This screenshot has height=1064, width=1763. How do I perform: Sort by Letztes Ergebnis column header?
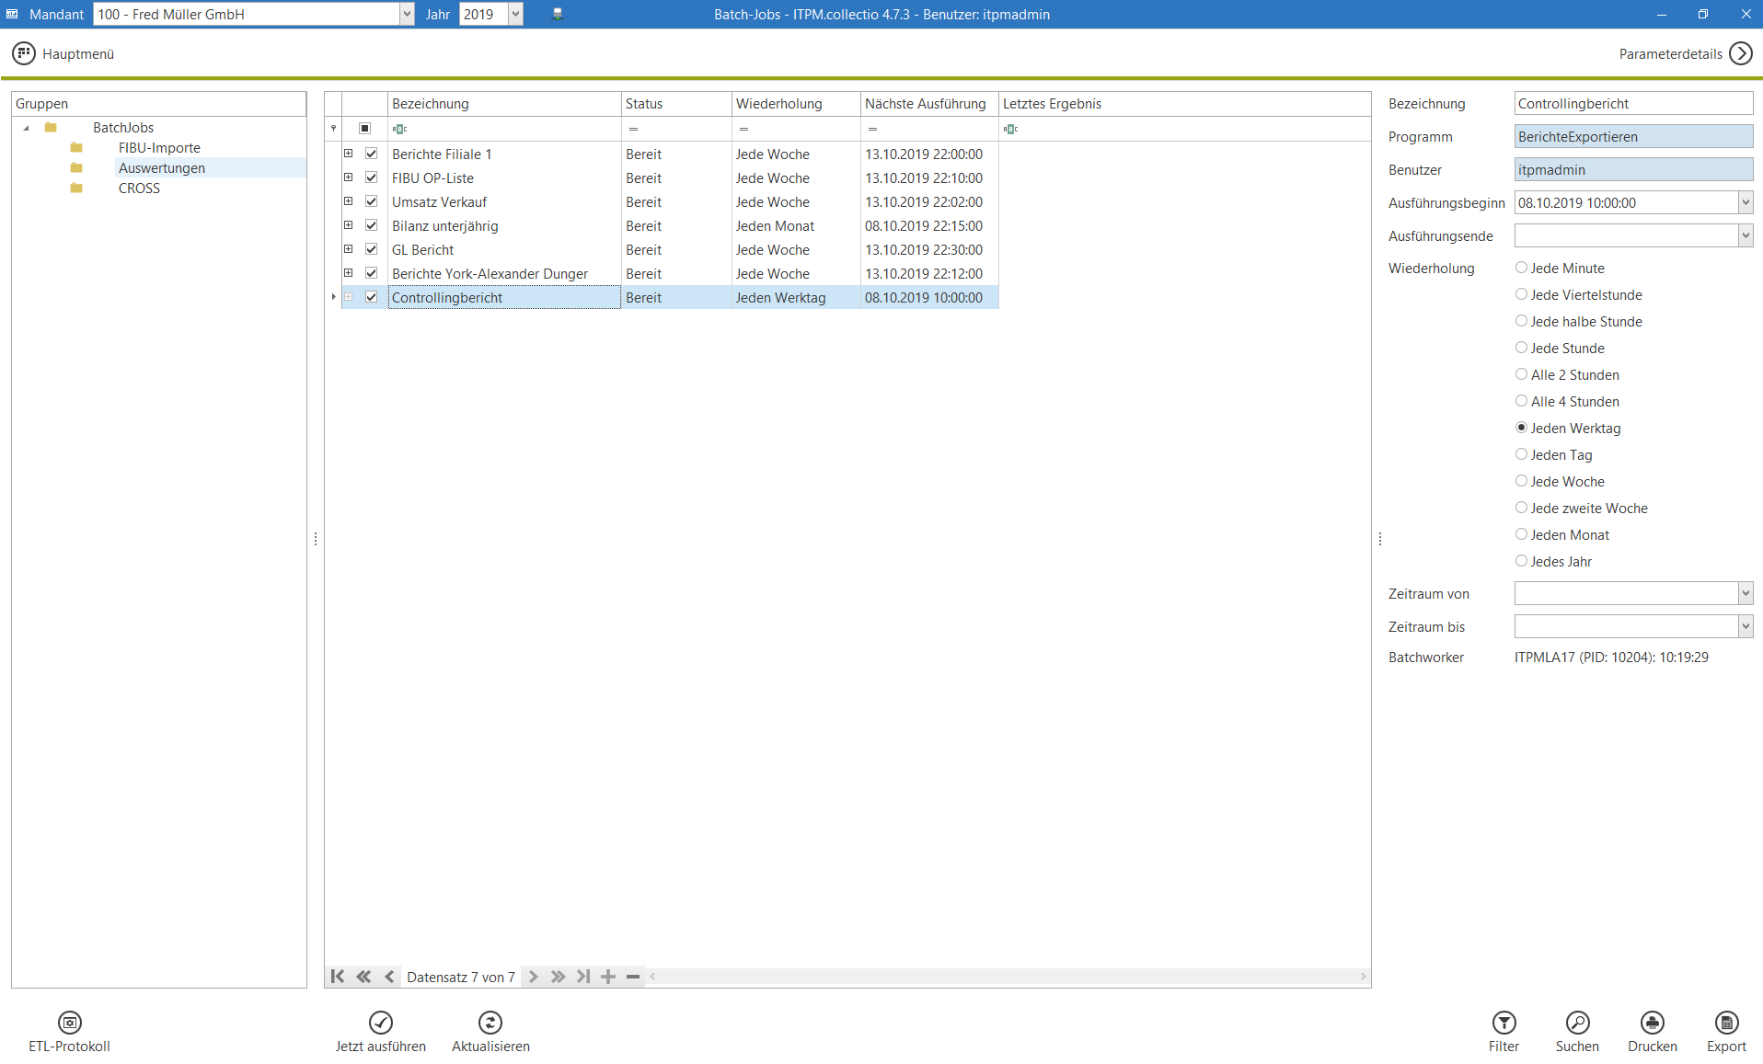click(x=1184, y=104)
